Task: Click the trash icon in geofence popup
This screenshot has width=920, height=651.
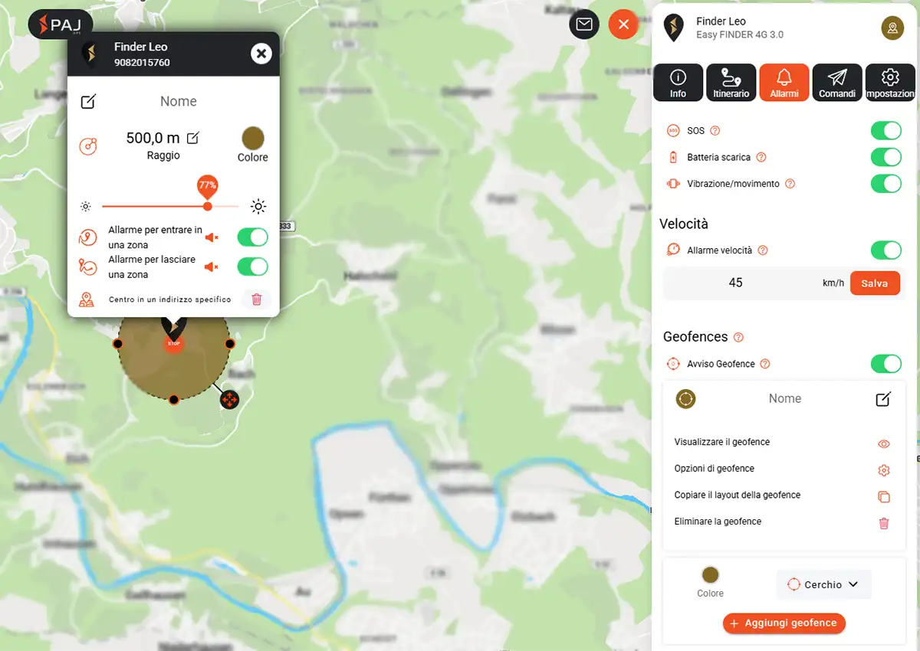Action: [x=257, y=299]
